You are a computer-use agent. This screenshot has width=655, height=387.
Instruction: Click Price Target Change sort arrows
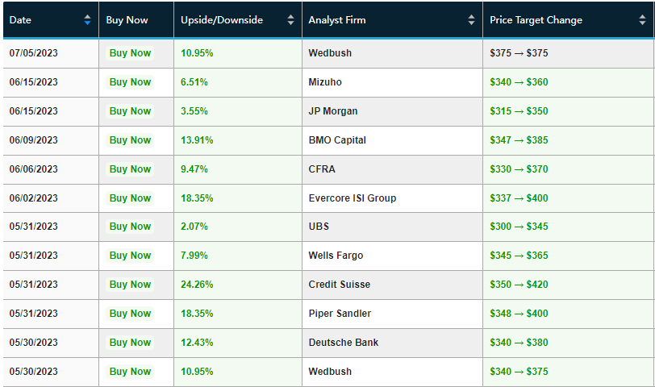[x=643, y=20]
